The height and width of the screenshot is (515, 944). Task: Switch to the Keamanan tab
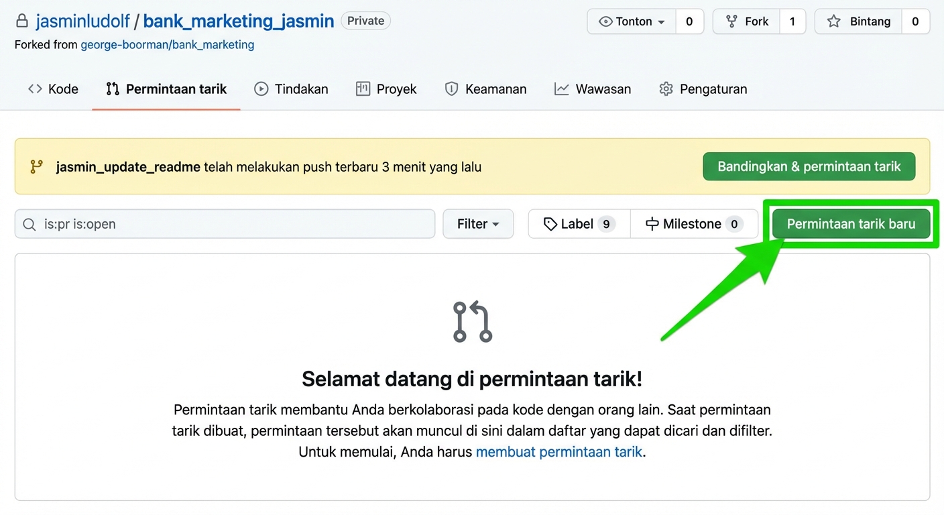(x=485, y=89)
